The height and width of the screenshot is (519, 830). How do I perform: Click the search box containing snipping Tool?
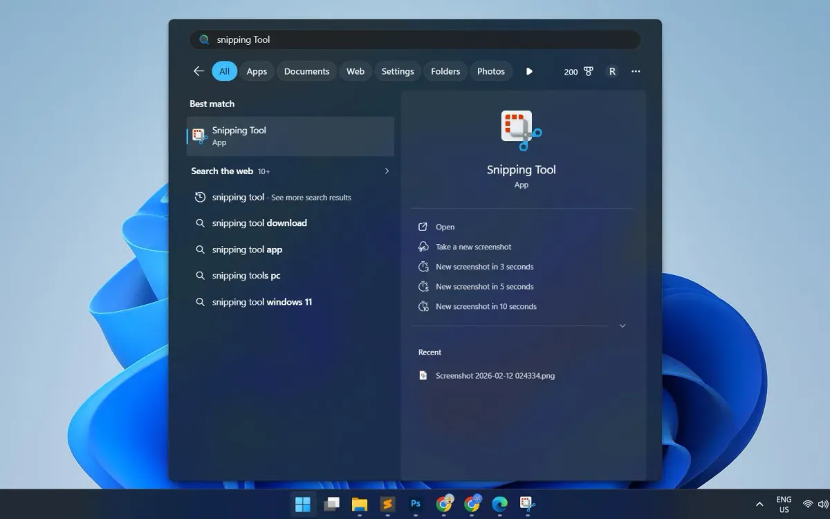click(415, 39)
